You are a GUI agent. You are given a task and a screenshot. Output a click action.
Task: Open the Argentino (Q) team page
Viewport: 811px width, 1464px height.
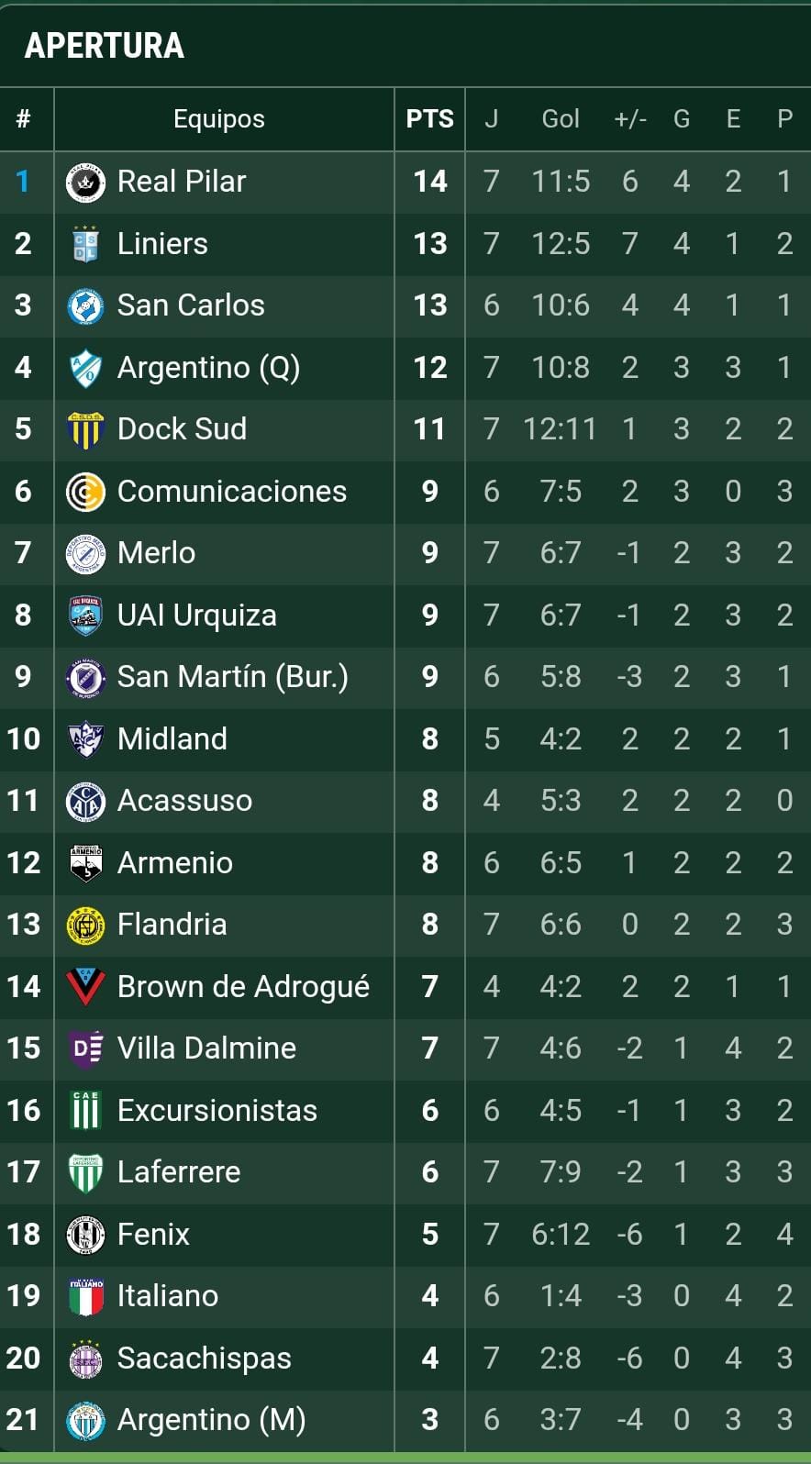[x=208, y=368]
